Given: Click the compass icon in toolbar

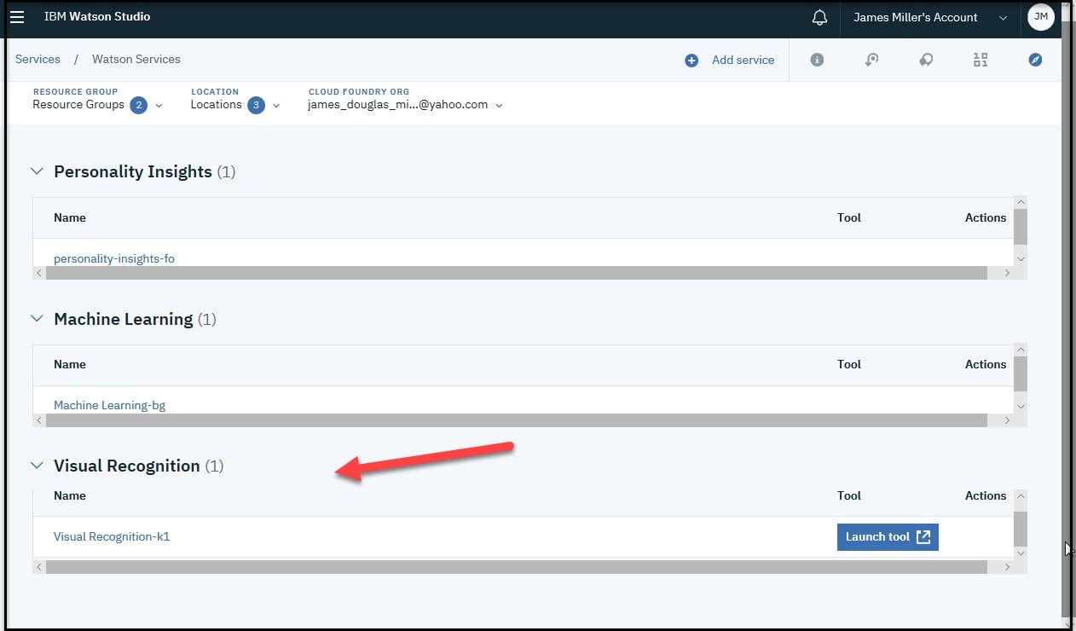Looking at the screenshot, I should pos(1035,60).
